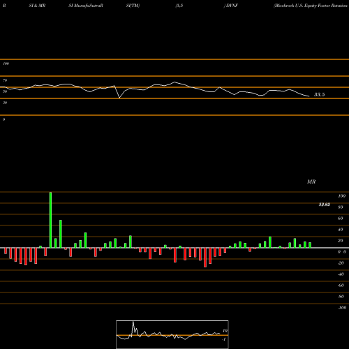Click the SI MunafaSutraR header text

(86, 6)
